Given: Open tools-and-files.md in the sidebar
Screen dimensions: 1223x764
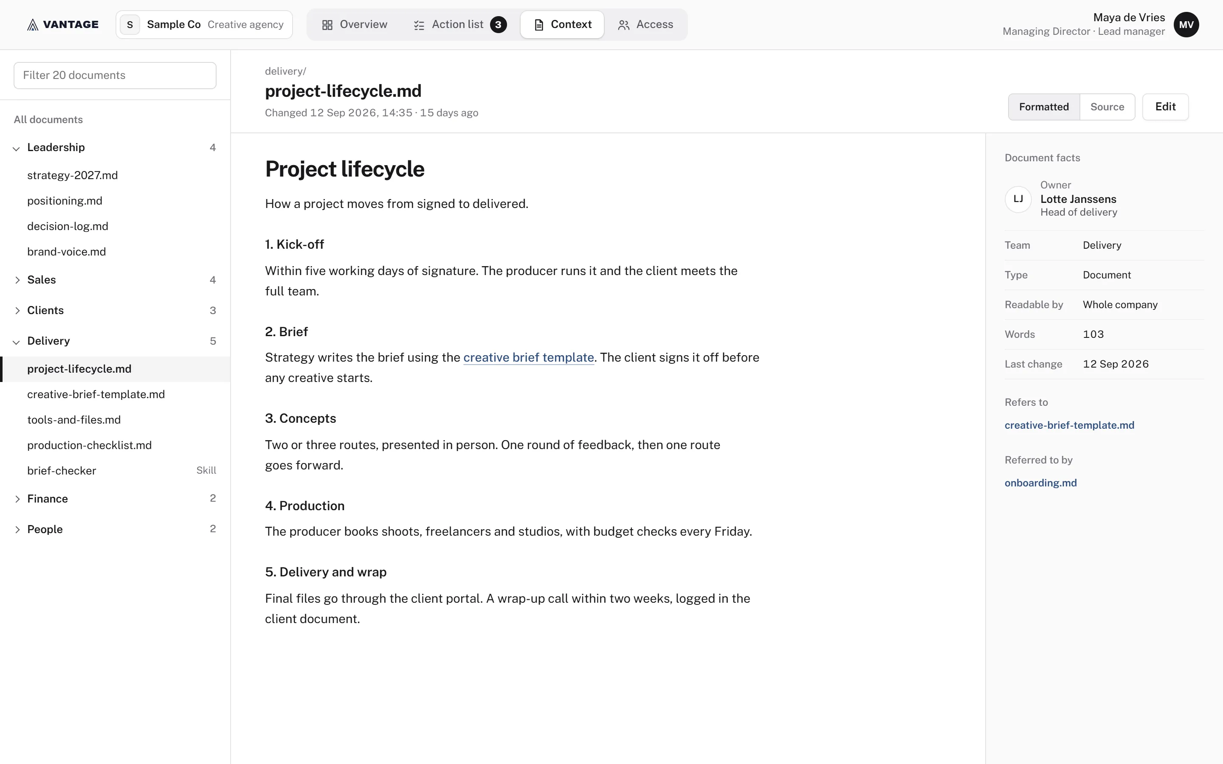Looking at the screenshot, I should tap(115, 420).
